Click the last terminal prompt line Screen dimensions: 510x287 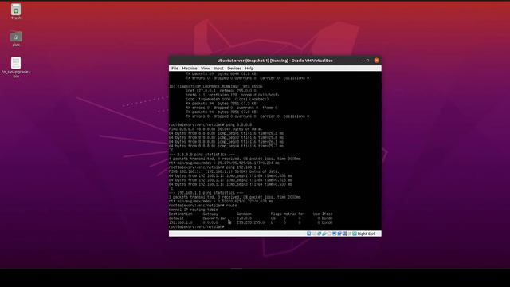[197, 226]
